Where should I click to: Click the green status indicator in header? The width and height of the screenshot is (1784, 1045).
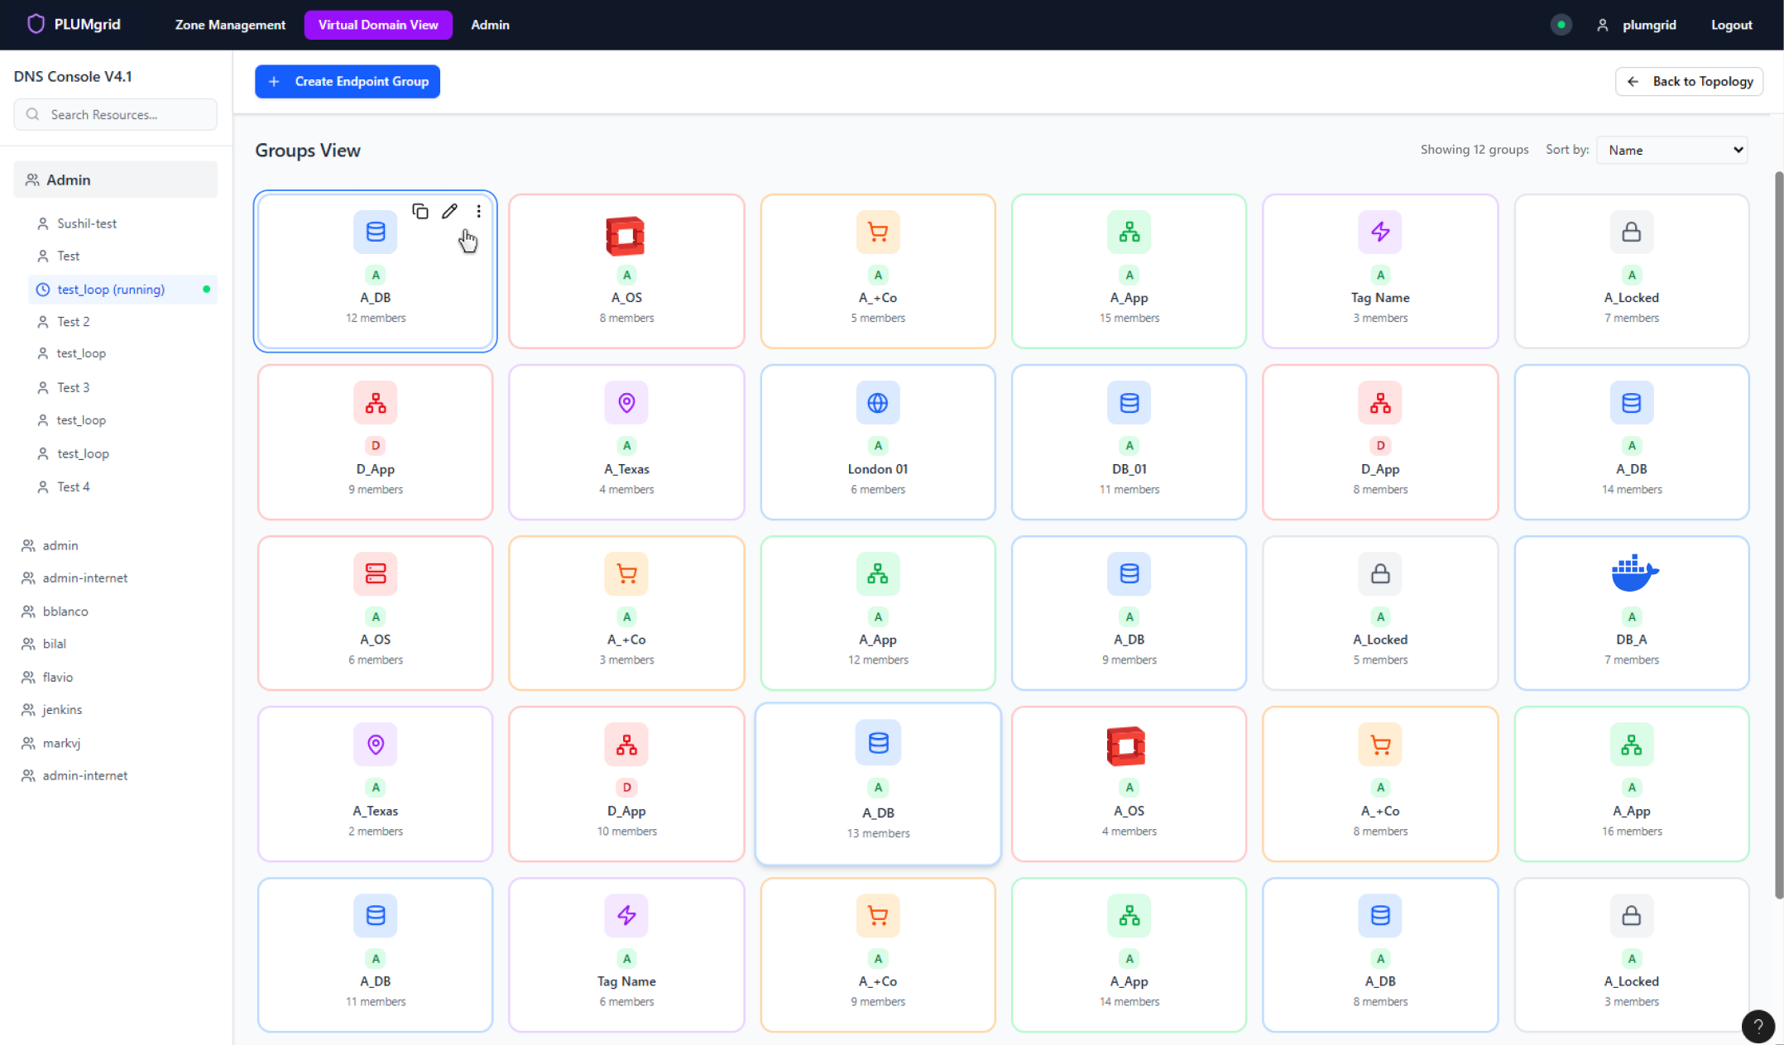(1561, 25)
